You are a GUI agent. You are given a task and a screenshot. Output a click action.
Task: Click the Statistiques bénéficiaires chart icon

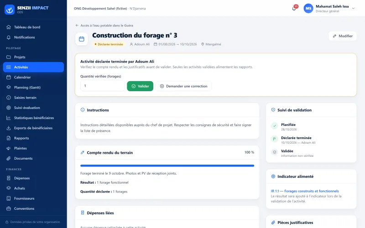tap(9, 118)
